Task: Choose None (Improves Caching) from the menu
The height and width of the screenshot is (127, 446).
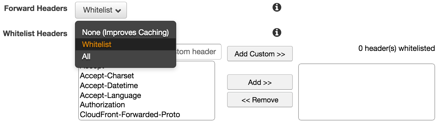Action: coord(125,33)
